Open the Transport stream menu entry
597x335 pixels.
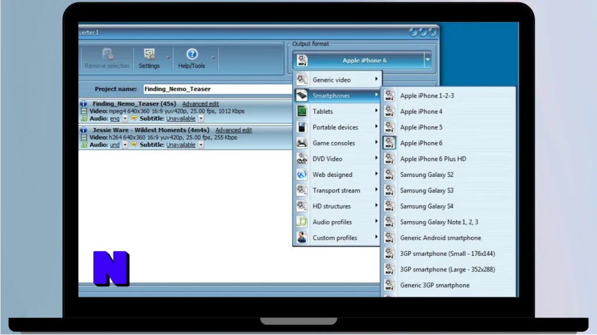(x=337, y=190)
